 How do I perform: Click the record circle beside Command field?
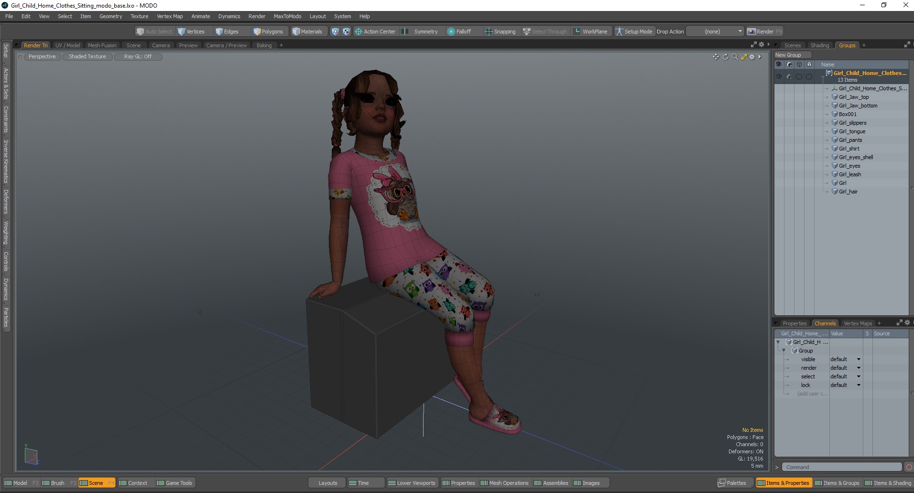tap(909, 467)
